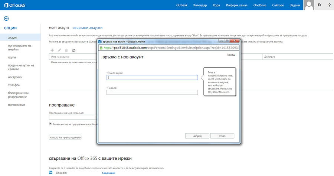The width and height of the screenshot is (334, 176).
Task: Close the new account popup window
Action: coord(235,41)
